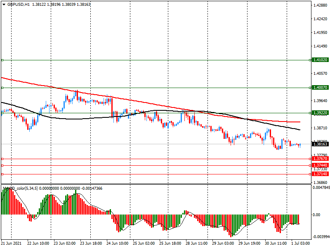
Task: Select the green 1.41020 price level label
Action: pyautogui.click(x=320, y=60)
